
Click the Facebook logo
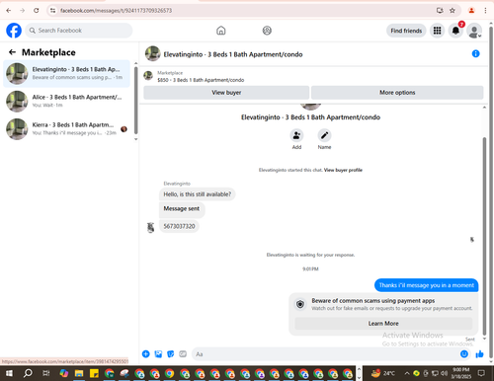point(14,31)
